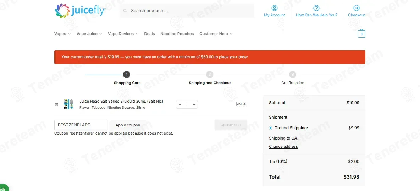This screenshot has width=420, height=191.
Task: Click the Tip (10%) label
Action: pos(278,162)
